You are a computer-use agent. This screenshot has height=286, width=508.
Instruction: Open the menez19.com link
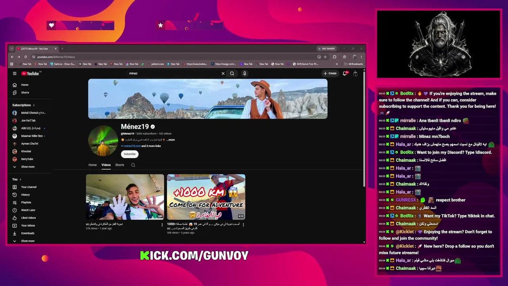pyautogui.click(x=132, y=146)
